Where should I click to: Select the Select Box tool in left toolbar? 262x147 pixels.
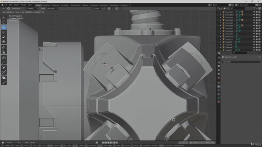[x=4, y=17]
